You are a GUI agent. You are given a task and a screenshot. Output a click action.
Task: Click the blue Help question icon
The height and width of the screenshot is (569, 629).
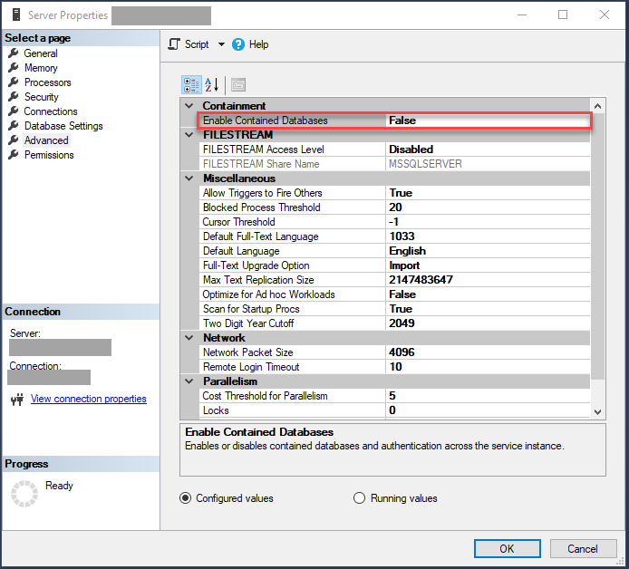click(237, 44)
